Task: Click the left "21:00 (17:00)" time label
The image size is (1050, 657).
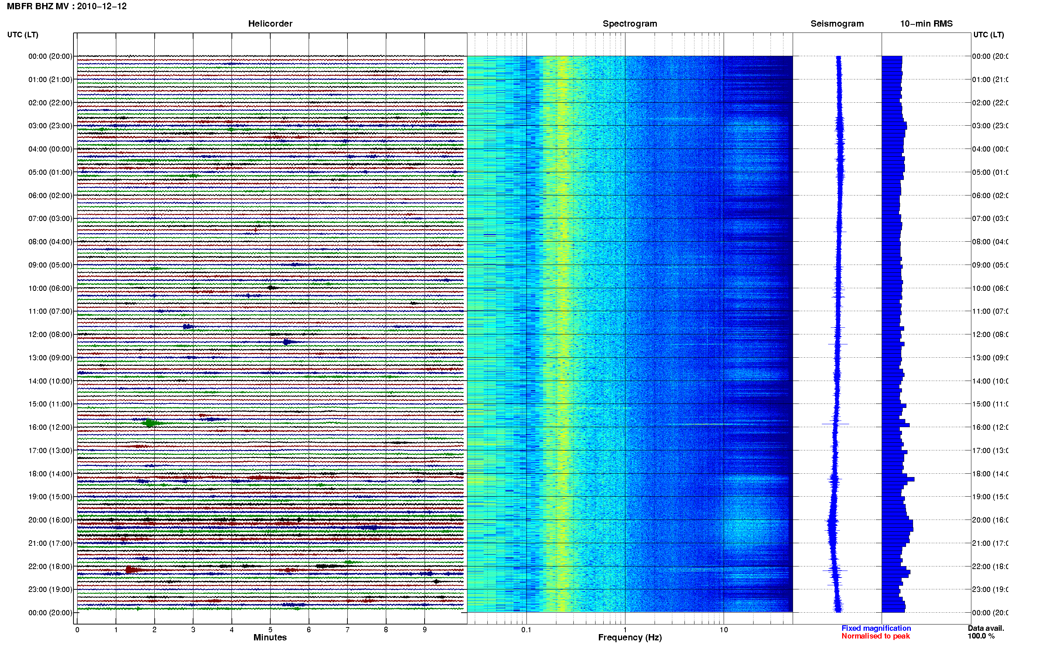Action: [x=50, y=544]
